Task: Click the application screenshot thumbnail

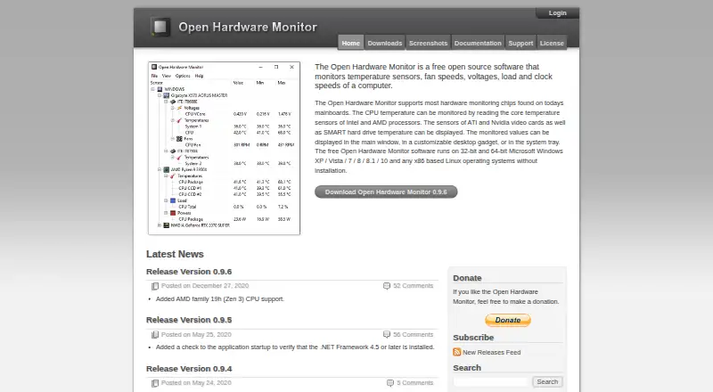Action: (x=224, y=148)
